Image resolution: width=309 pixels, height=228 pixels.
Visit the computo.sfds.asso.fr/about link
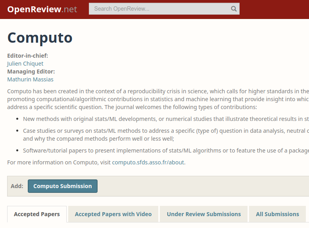[148, 162]
